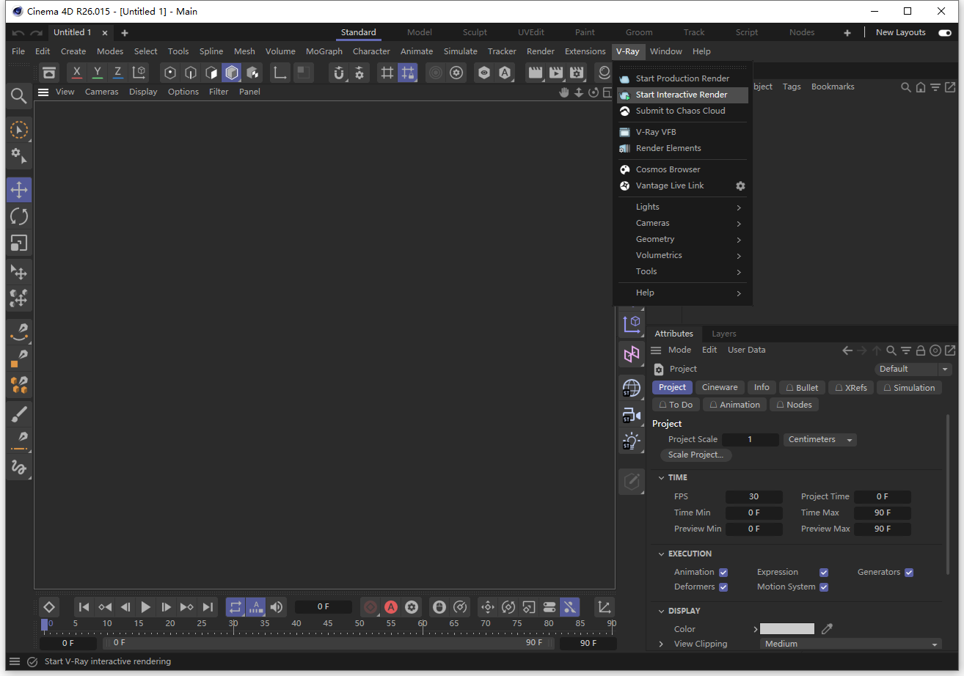Image resolution: width=964 pixels, height=676 pixels.
Task: Select the Rotate tool
Action: [x=19, y=216]
